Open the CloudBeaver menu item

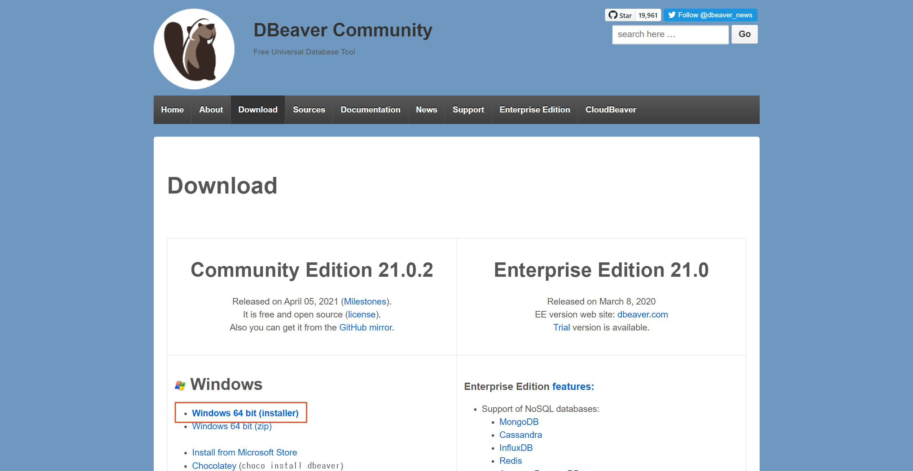tap(610, 110)
